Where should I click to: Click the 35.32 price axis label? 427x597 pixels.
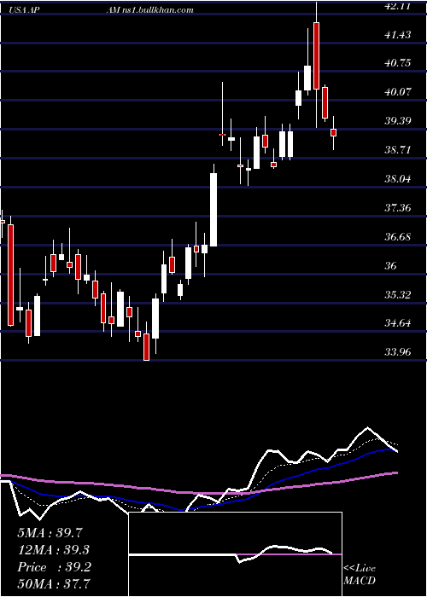tap(397, 295)
